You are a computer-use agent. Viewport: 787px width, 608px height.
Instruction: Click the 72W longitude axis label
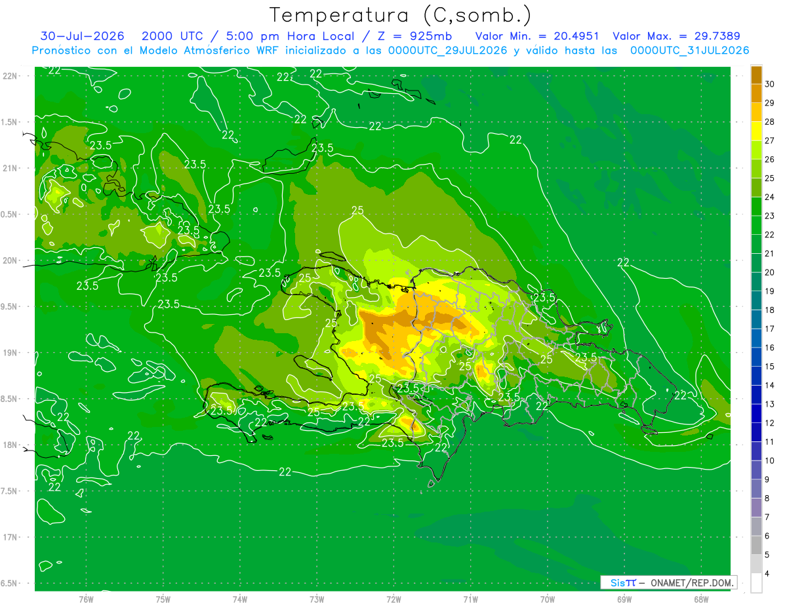click(393, 599)
